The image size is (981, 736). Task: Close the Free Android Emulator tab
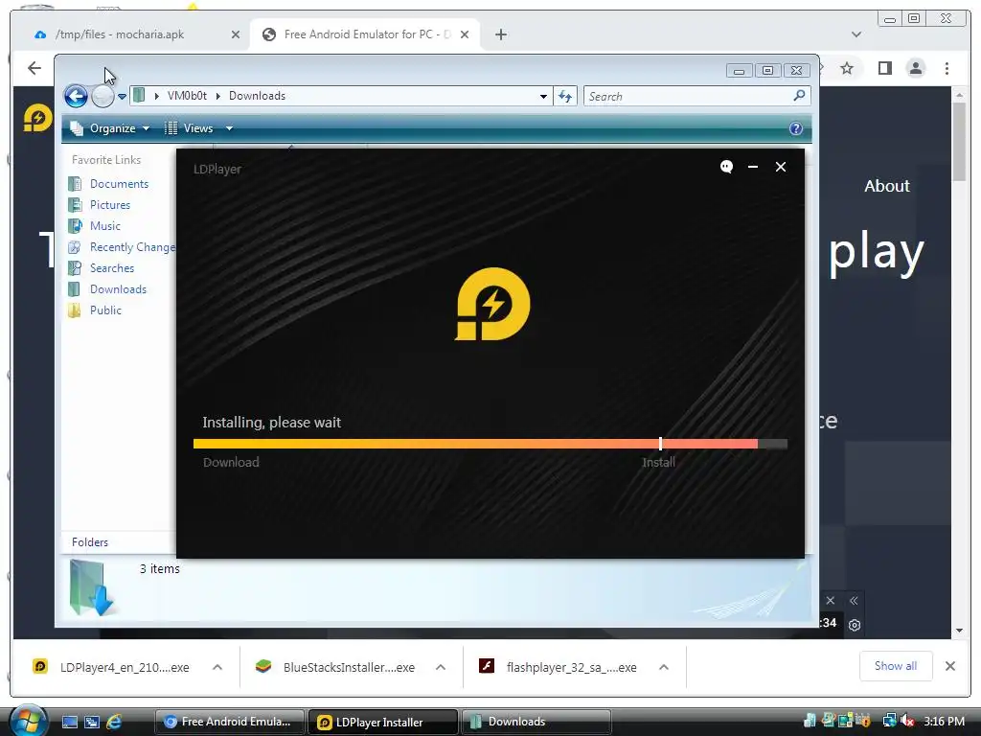coord(465,34)
